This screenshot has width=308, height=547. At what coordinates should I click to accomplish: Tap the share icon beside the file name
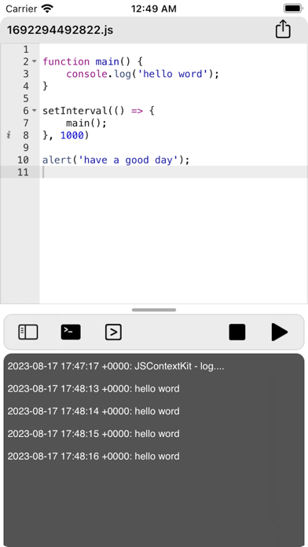pyautogui.click(x=283, y=29)
